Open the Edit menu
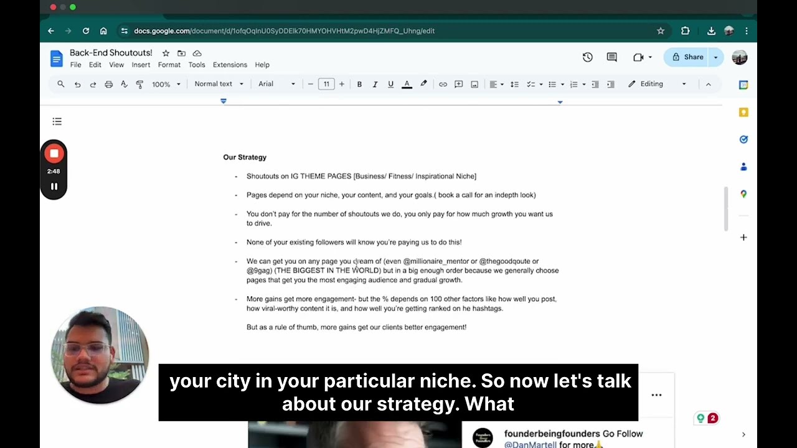797x448 pixels. [x=95, y=65]
